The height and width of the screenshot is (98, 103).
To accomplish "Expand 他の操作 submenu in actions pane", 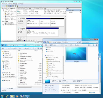I will click(x=81, y=12).
